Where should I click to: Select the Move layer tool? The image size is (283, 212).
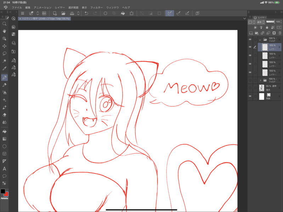(5, 46)
